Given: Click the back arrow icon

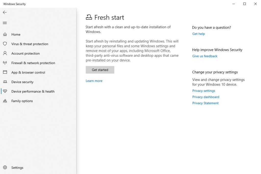Looking at the screenshot, I should 5,12.
